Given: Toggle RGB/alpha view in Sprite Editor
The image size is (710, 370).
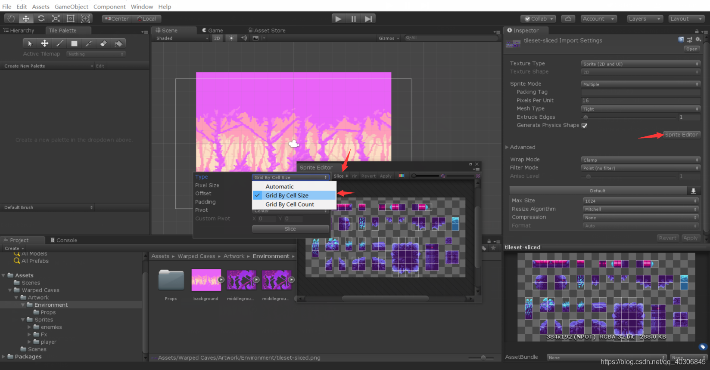Looking at the screenshot, I should pos(402,176).
